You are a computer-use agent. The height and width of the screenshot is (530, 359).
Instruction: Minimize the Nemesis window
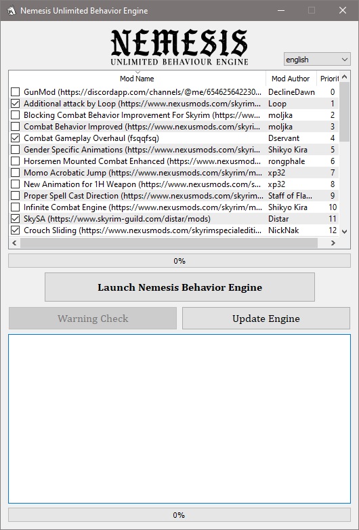click(x=280, y=10)
